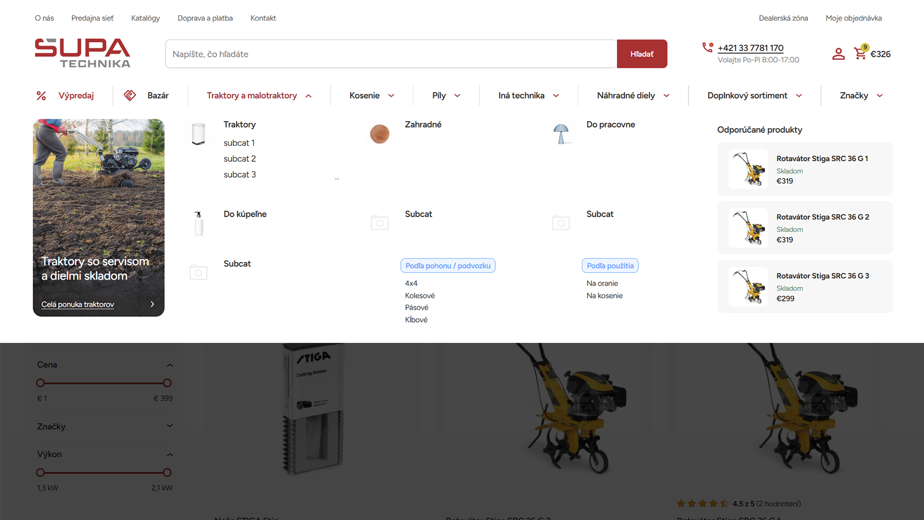This screenshot has width=924, height=520.
Task: Call phone number +421 33 7781 170
Action: [750, 48]
